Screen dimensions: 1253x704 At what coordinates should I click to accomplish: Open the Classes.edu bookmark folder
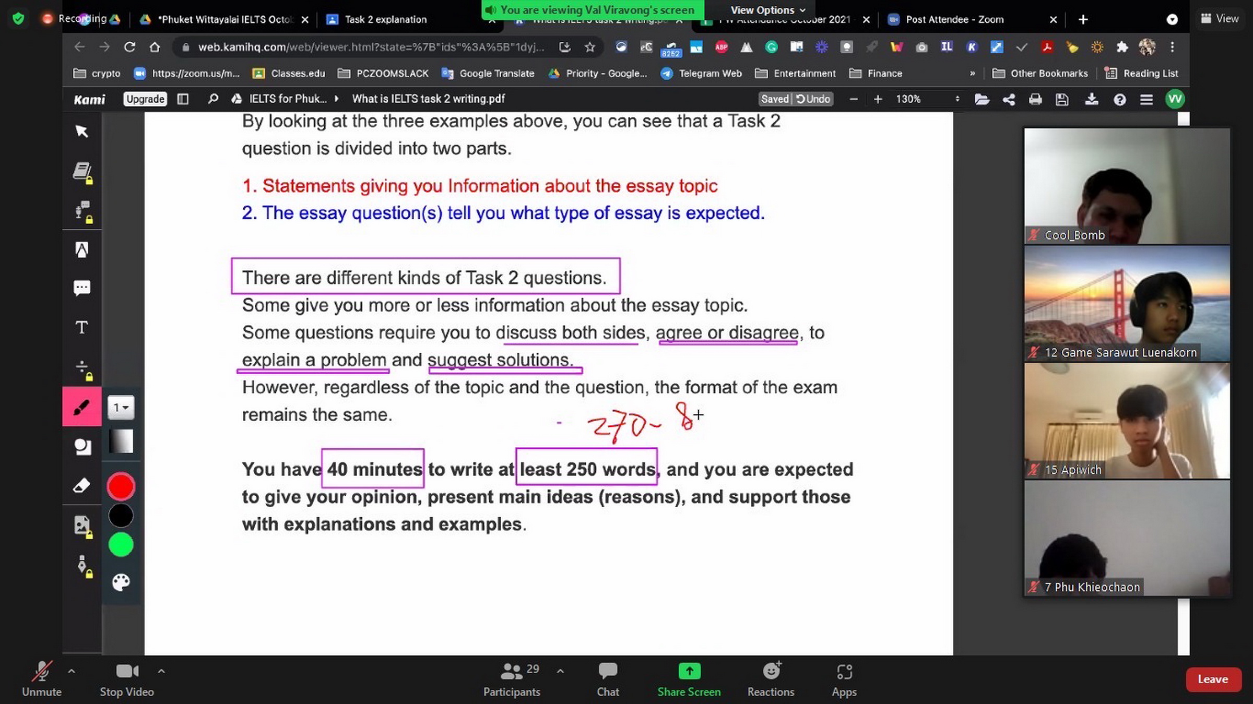pos(289,74)
